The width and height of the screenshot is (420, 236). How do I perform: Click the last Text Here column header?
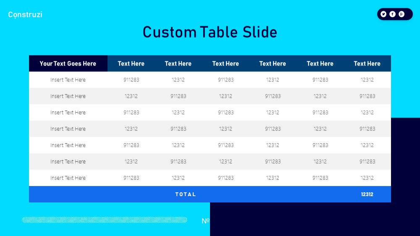click(x=367, y=63)
